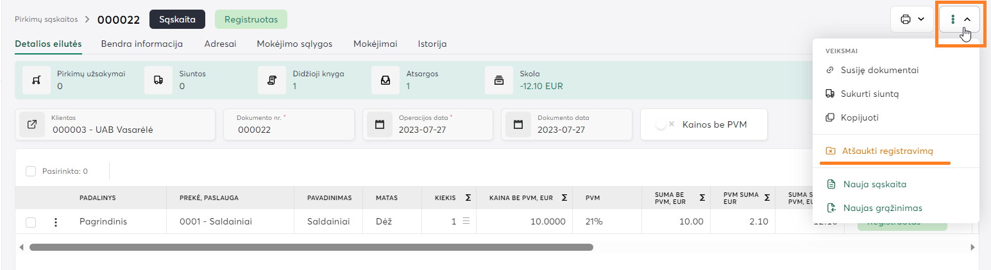Click the Skola debt icon
Viewport: 991px width, 270px height.
pos(498,80)
